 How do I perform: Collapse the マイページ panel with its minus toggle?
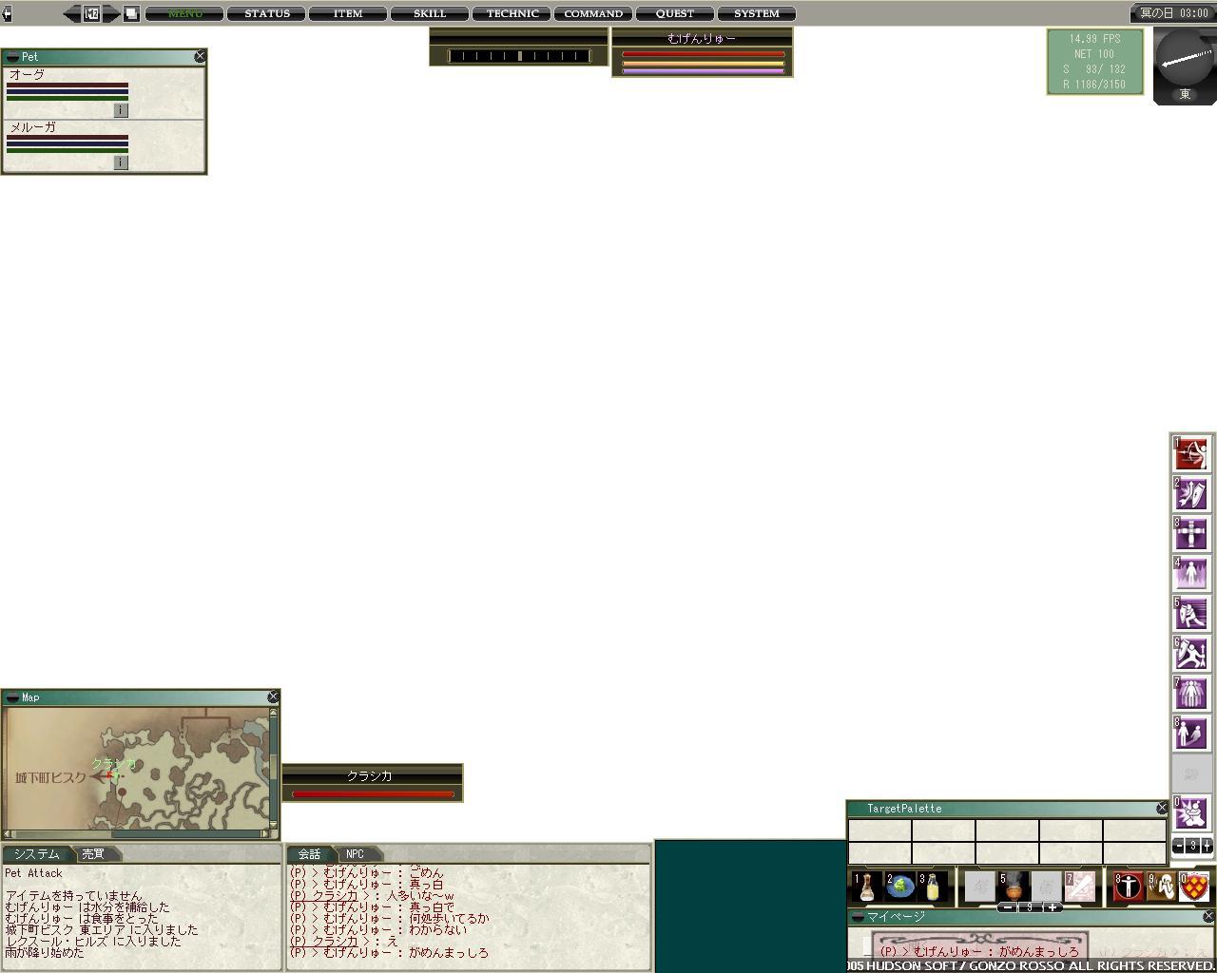point(858,917)
